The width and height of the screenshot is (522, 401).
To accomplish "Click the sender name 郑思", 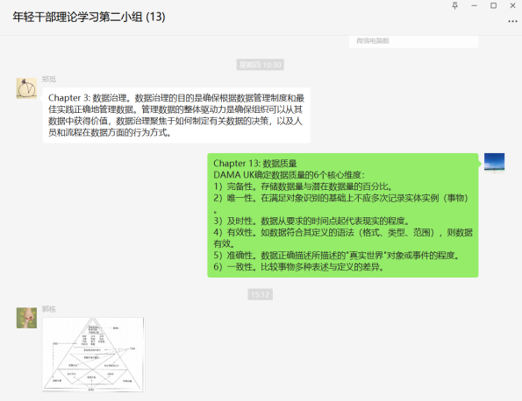I will pyautogui.click(x=48, y=79).
